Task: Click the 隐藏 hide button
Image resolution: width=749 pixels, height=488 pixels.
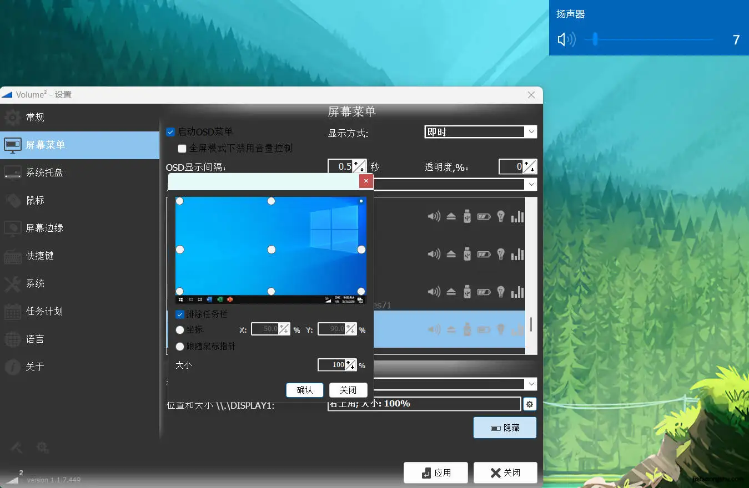Action: pyautogui.click(x=505, y=428)
